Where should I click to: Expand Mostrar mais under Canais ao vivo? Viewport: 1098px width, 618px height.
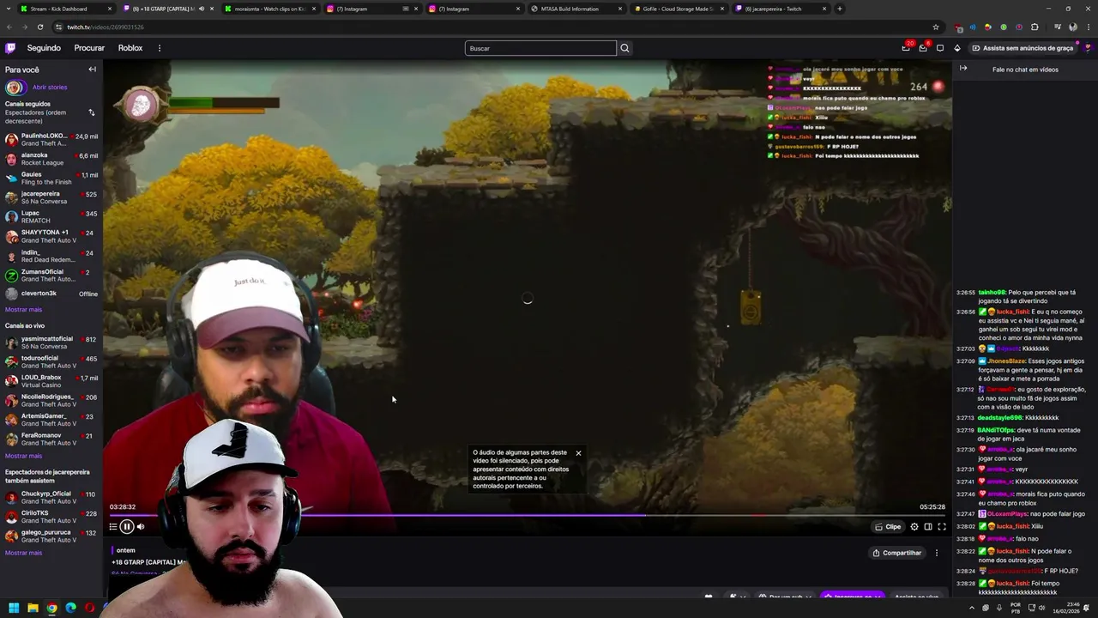[x=23, y=456]
